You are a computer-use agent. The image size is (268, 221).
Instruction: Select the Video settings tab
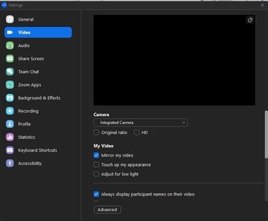[x=38, y=32]
